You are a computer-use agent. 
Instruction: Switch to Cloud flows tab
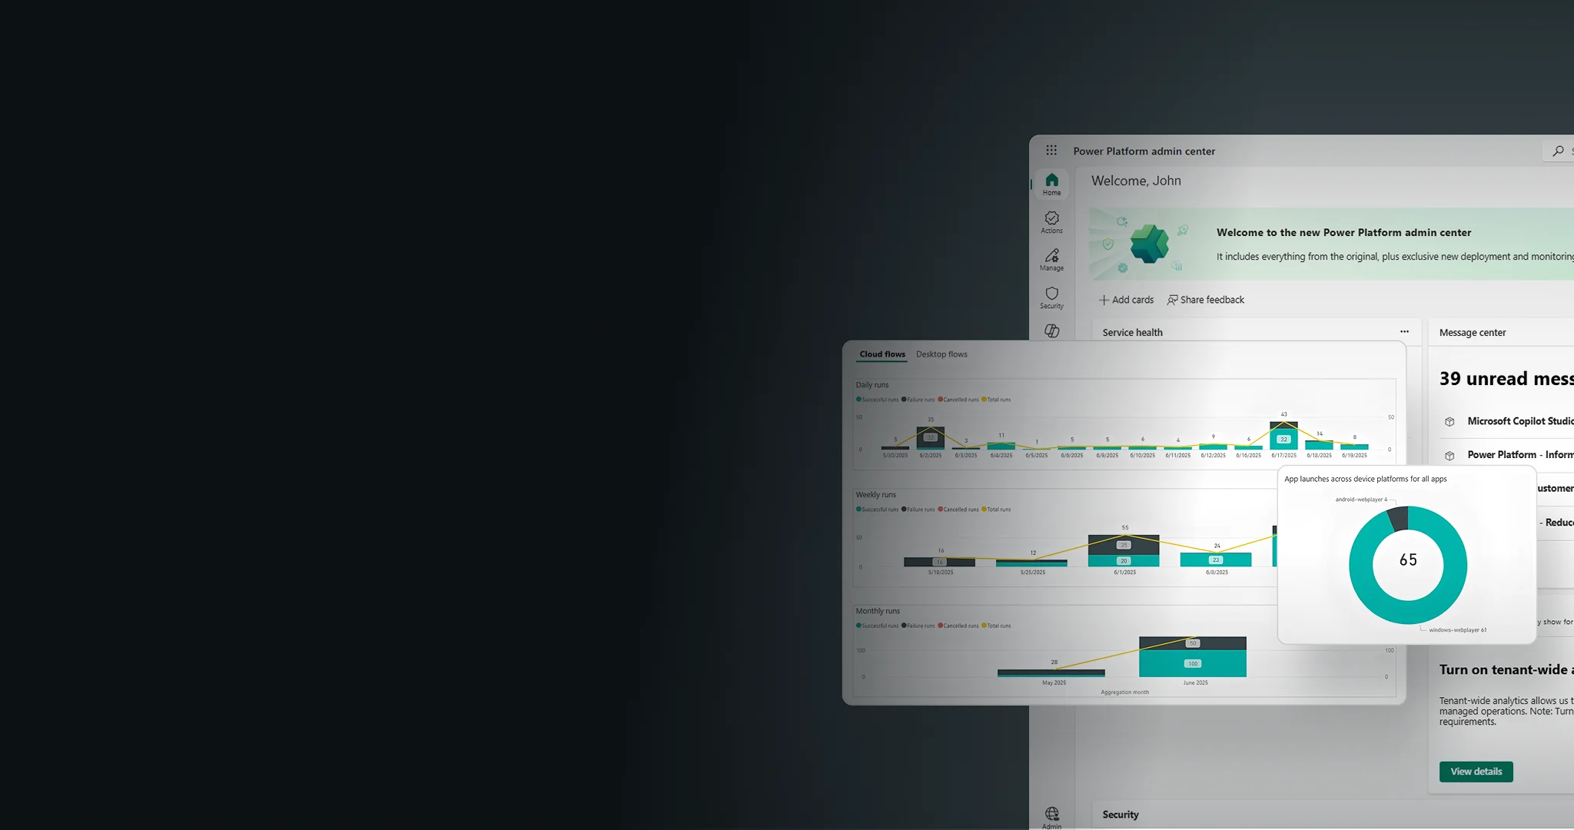click(882, 354)
